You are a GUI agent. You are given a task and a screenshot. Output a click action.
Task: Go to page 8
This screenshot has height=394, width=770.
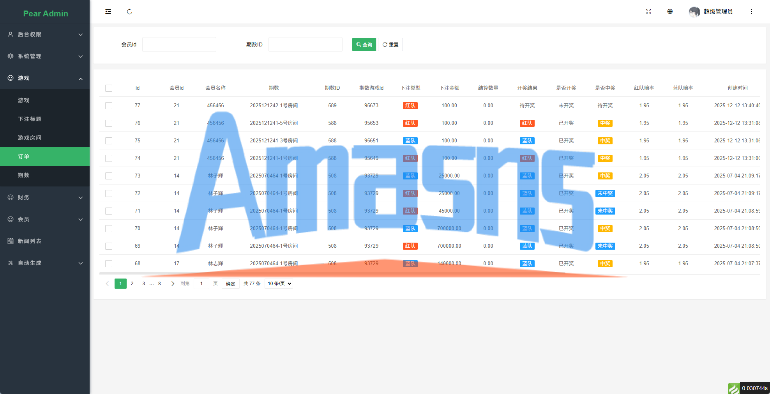pyautogui.click(x=159, y=284)
